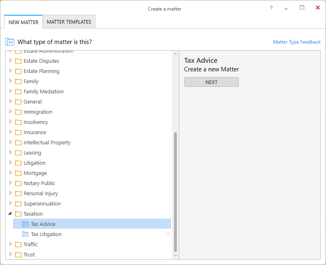Expand the Estate Planning folder arrow

(x=11, y=71)
